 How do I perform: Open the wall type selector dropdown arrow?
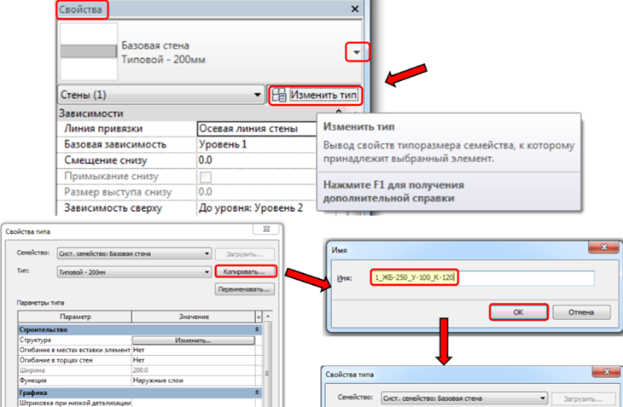click(357, 52)
